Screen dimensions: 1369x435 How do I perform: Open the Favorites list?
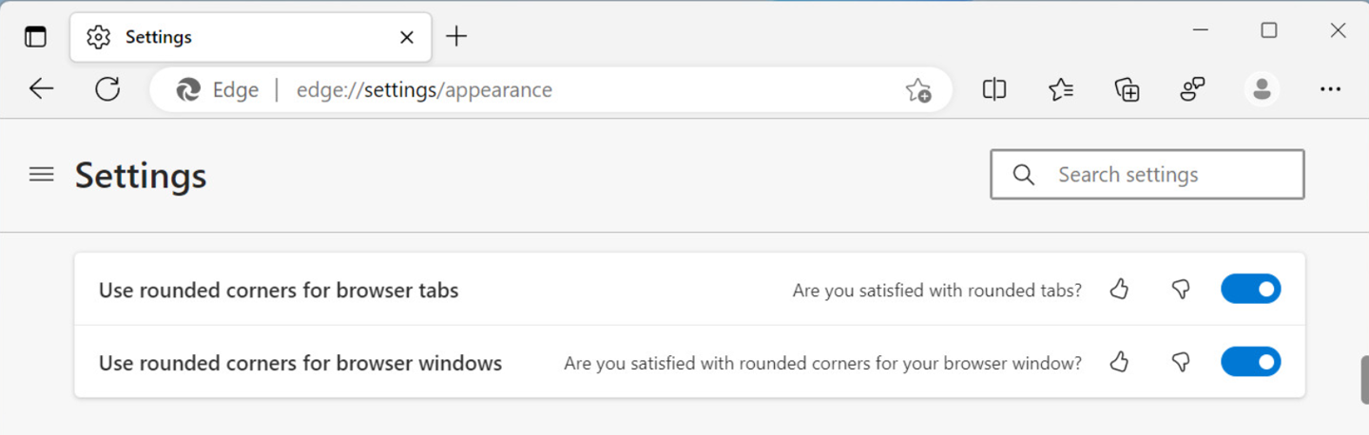(x=1061, y=89)
